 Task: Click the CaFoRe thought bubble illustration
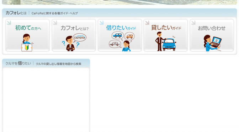pyautogui.click(x=80, y=37)
